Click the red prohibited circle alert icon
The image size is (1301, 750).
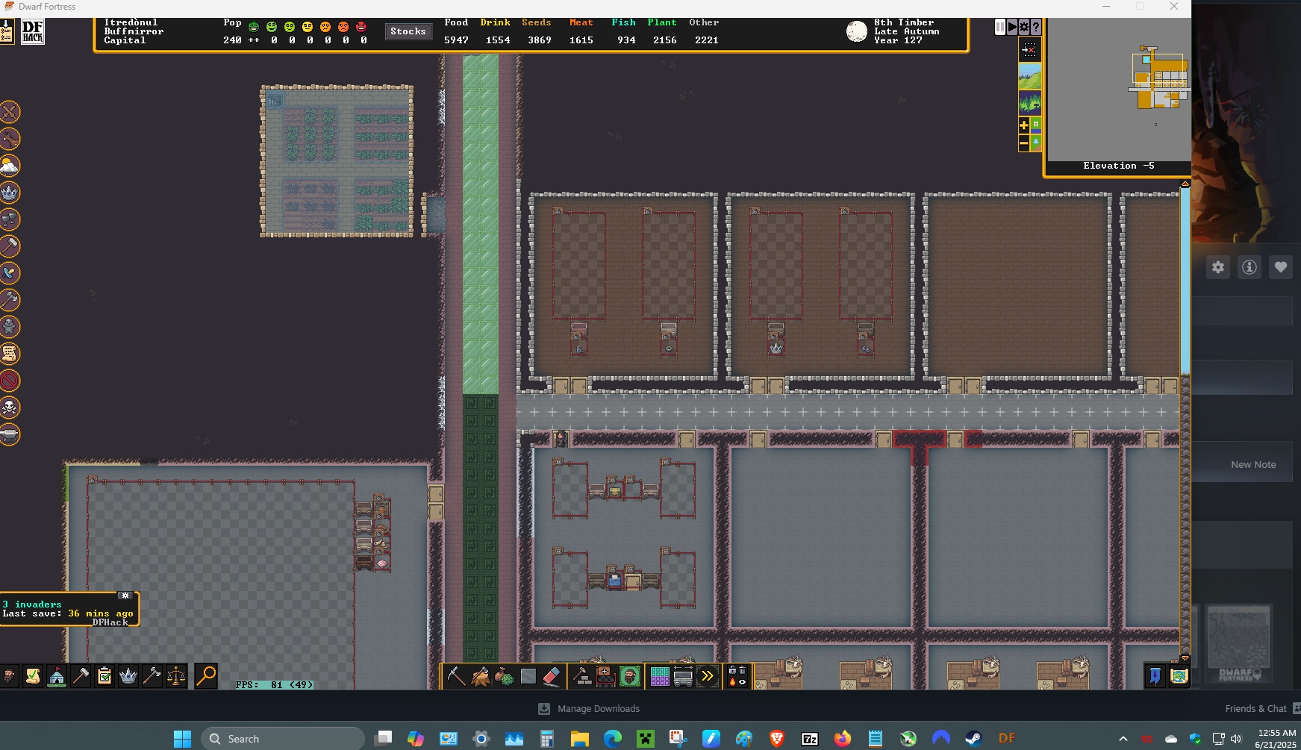pos(9,381)
